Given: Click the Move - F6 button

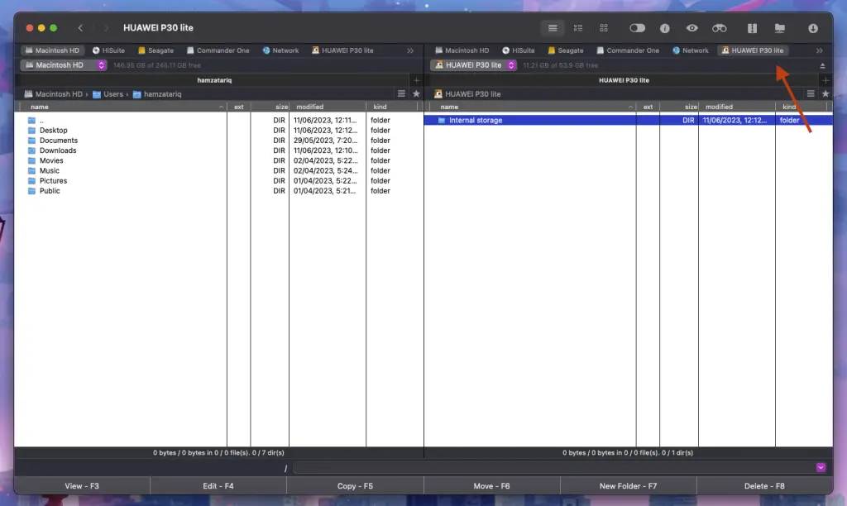Looking at the screenshot, I should [491, 486].
